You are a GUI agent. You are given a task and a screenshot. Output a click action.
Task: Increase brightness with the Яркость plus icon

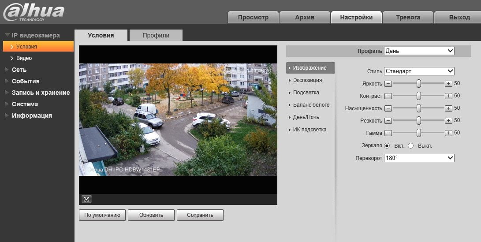pos(448,83)
